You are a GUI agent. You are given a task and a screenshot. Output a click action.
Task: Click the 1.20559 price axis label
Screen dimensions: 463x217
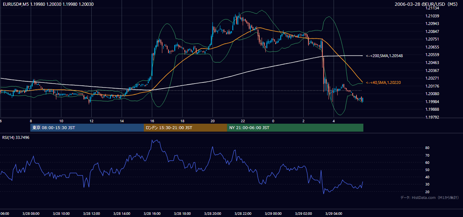432,55
